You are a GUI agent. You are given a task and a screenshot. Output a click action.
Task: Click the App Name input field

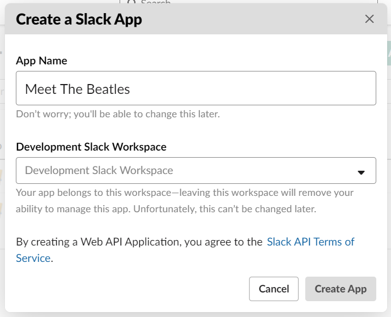[x=196, y=88]
